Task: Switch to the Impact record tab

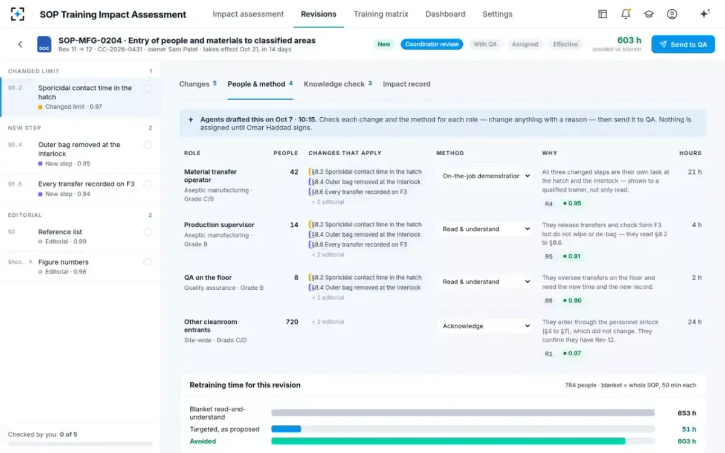Action: 407,84
